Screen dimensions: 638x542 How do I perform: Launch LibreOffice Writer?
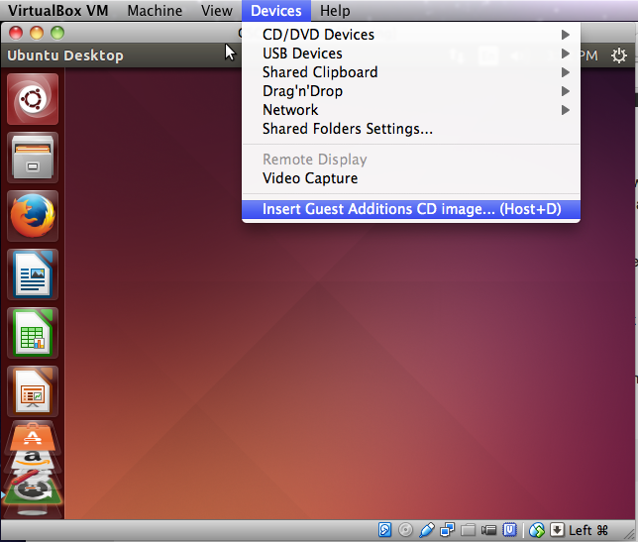[33, 274]
